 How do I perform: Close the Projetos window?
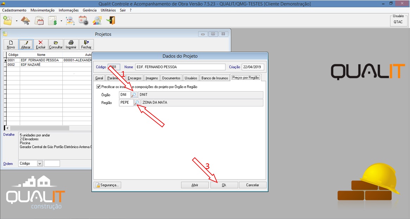pos(223,34)
